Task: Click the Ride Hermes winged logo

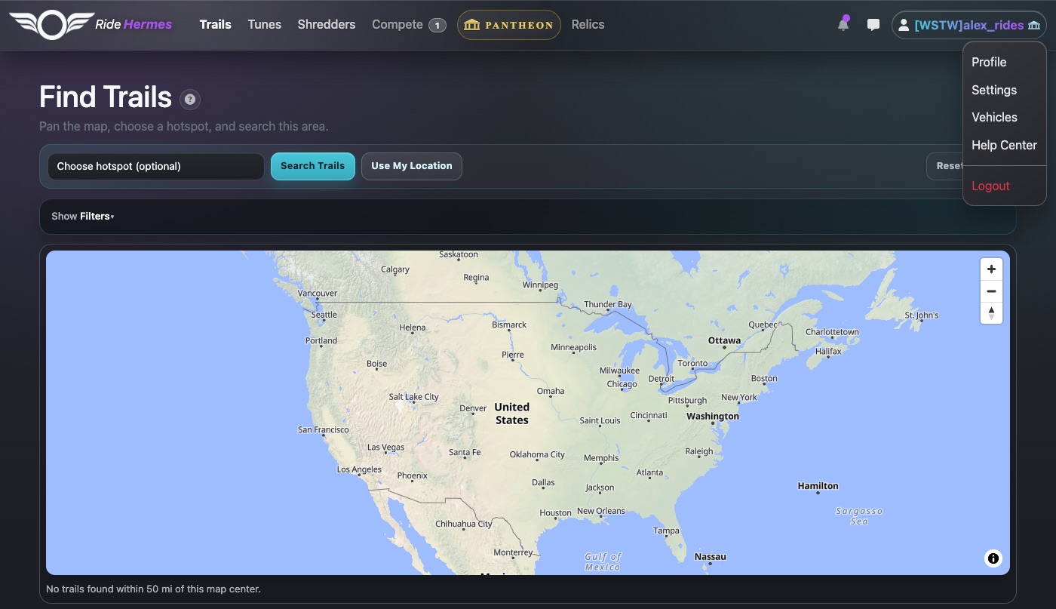Action: pos(51,24)
